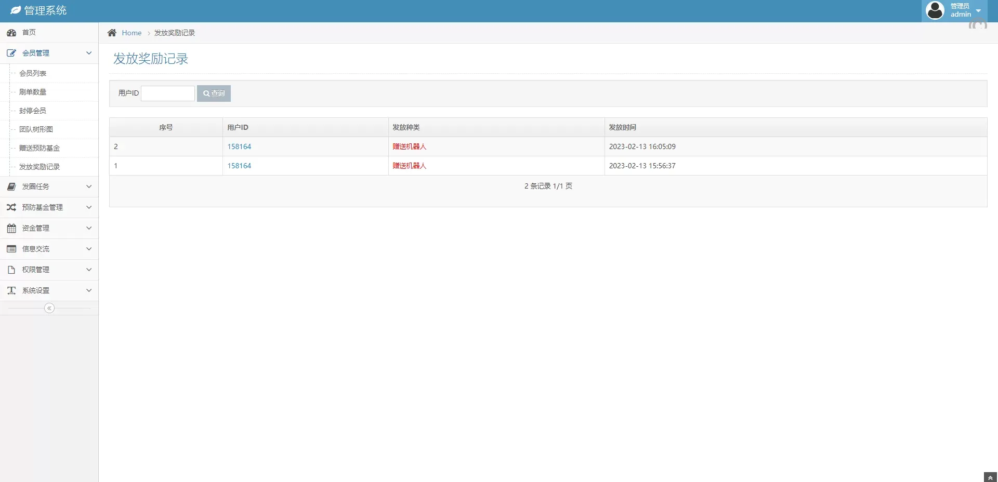This screenshot has height=482, width=998.
Task: Open 会员列表 in the sidebar
Action: point(33,73)
